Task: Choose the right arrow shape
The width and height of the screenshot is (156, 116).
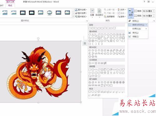Action: (90, 50)
